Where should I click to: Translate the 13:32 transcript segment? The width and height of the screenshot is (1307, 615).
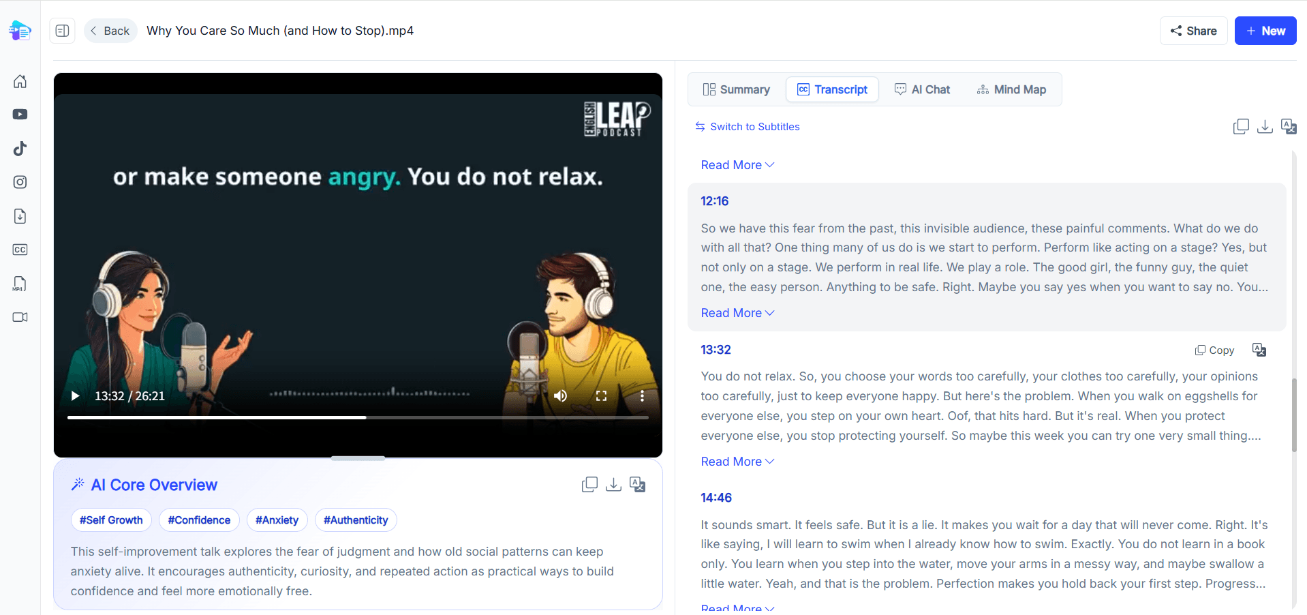pyautogui.click(x=1259, y=350)
